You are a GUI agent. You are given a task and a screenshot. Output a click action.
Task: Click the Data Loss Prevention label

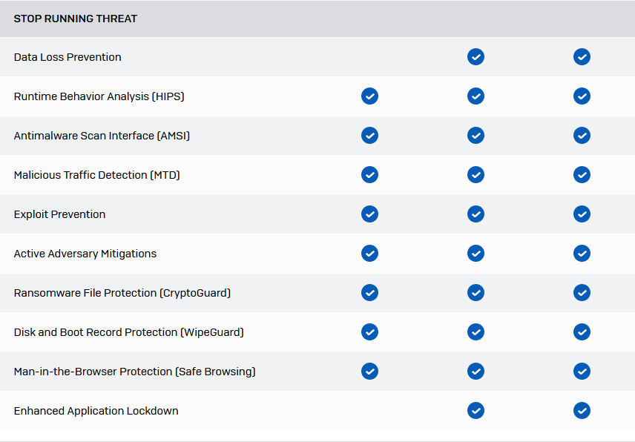(68, 57)
